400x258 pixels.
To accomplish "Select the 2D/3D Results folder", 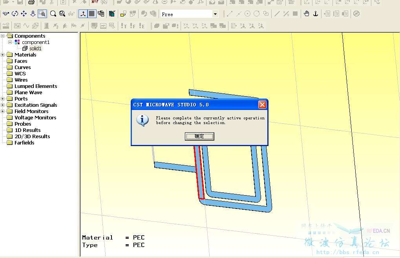I will point(32,137).
